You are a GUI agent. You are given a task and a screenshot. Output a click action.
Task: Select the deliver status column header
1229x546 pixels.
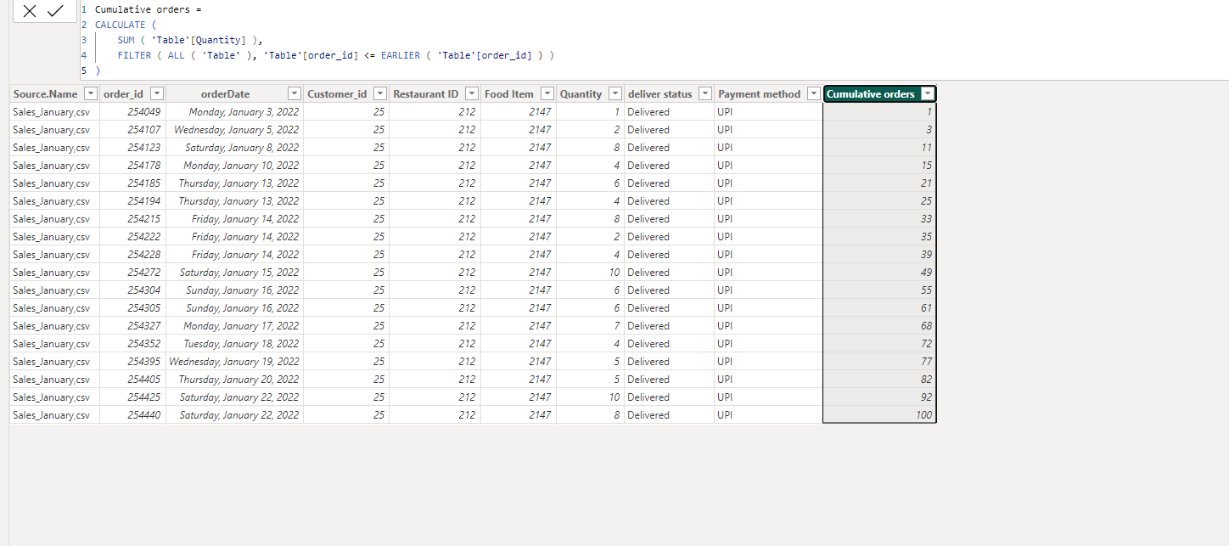(660, 94)
